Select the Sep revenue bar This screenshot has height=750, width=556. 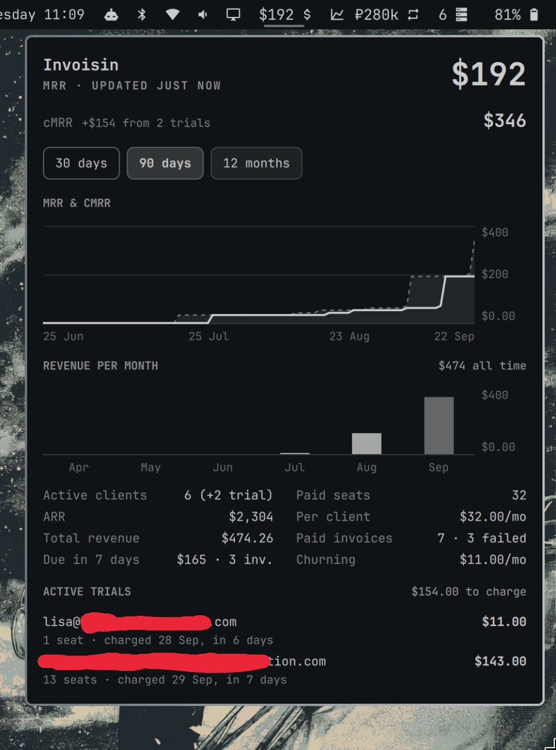(x=439, y=425)
